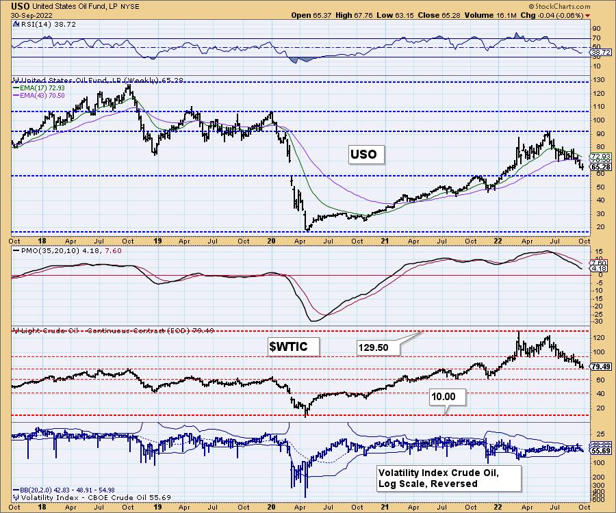The width and height of the screenshot is (616, 513).
Task: Click the 65.28 price tag on axis
Action: click(601, 167)
